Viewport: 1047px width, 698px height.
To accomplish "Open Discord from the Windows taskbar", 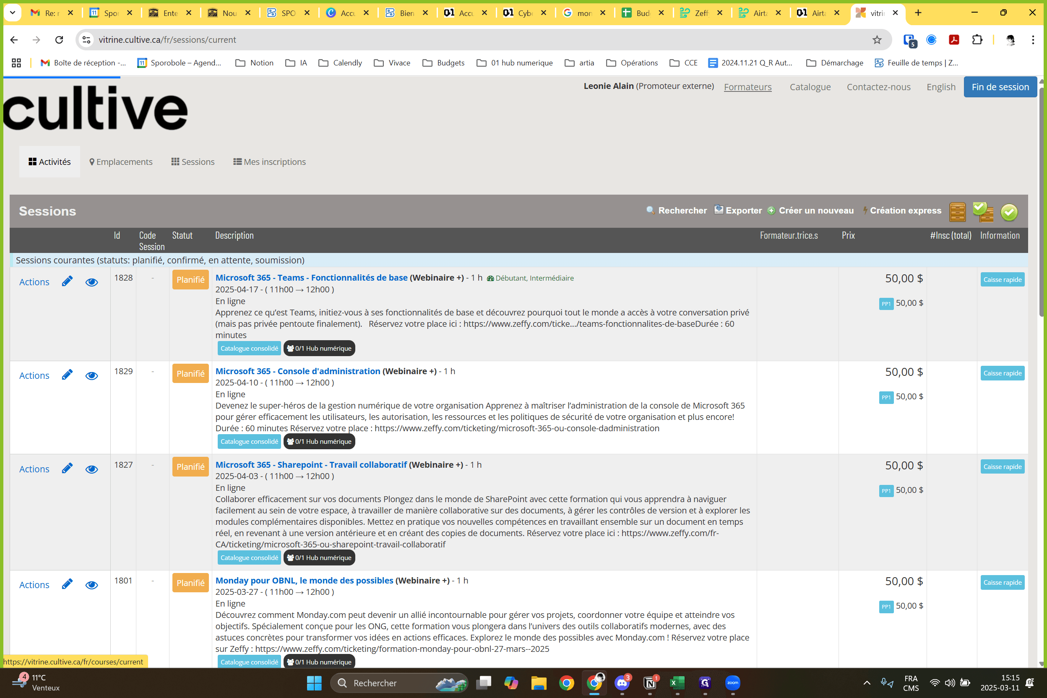I will [622, 682].
